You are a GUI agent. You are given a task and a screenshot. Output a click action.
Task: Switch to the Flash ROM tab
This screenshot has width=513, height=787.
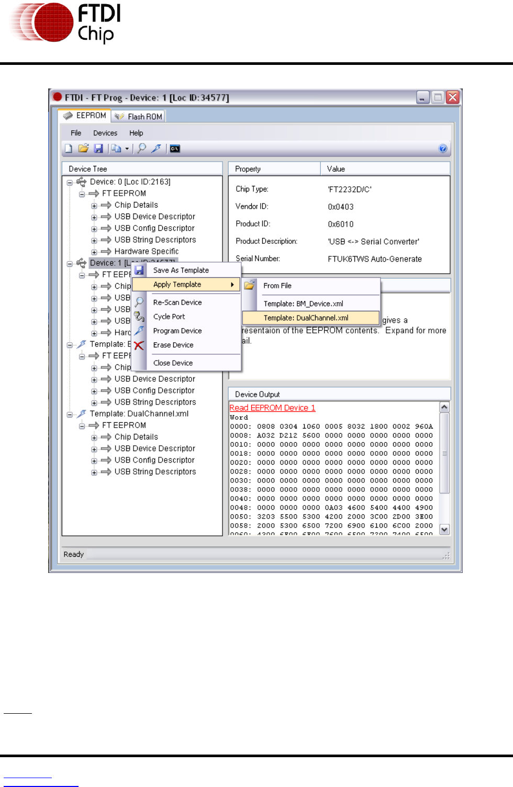click(139, 117)
